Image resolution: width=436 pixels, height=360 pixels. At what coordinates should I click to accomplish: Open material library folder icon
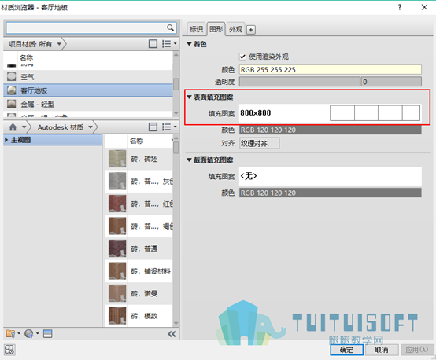pos(10,333)
